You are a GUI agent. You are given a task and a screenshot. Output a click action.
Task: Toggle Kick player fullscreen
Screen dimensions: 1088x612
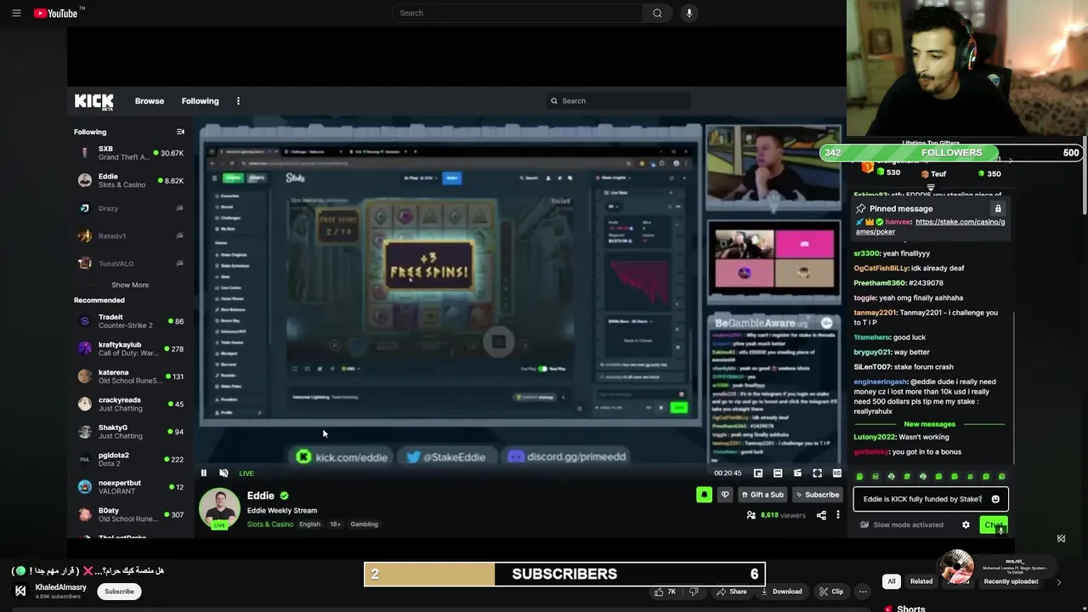coord(817,473)
